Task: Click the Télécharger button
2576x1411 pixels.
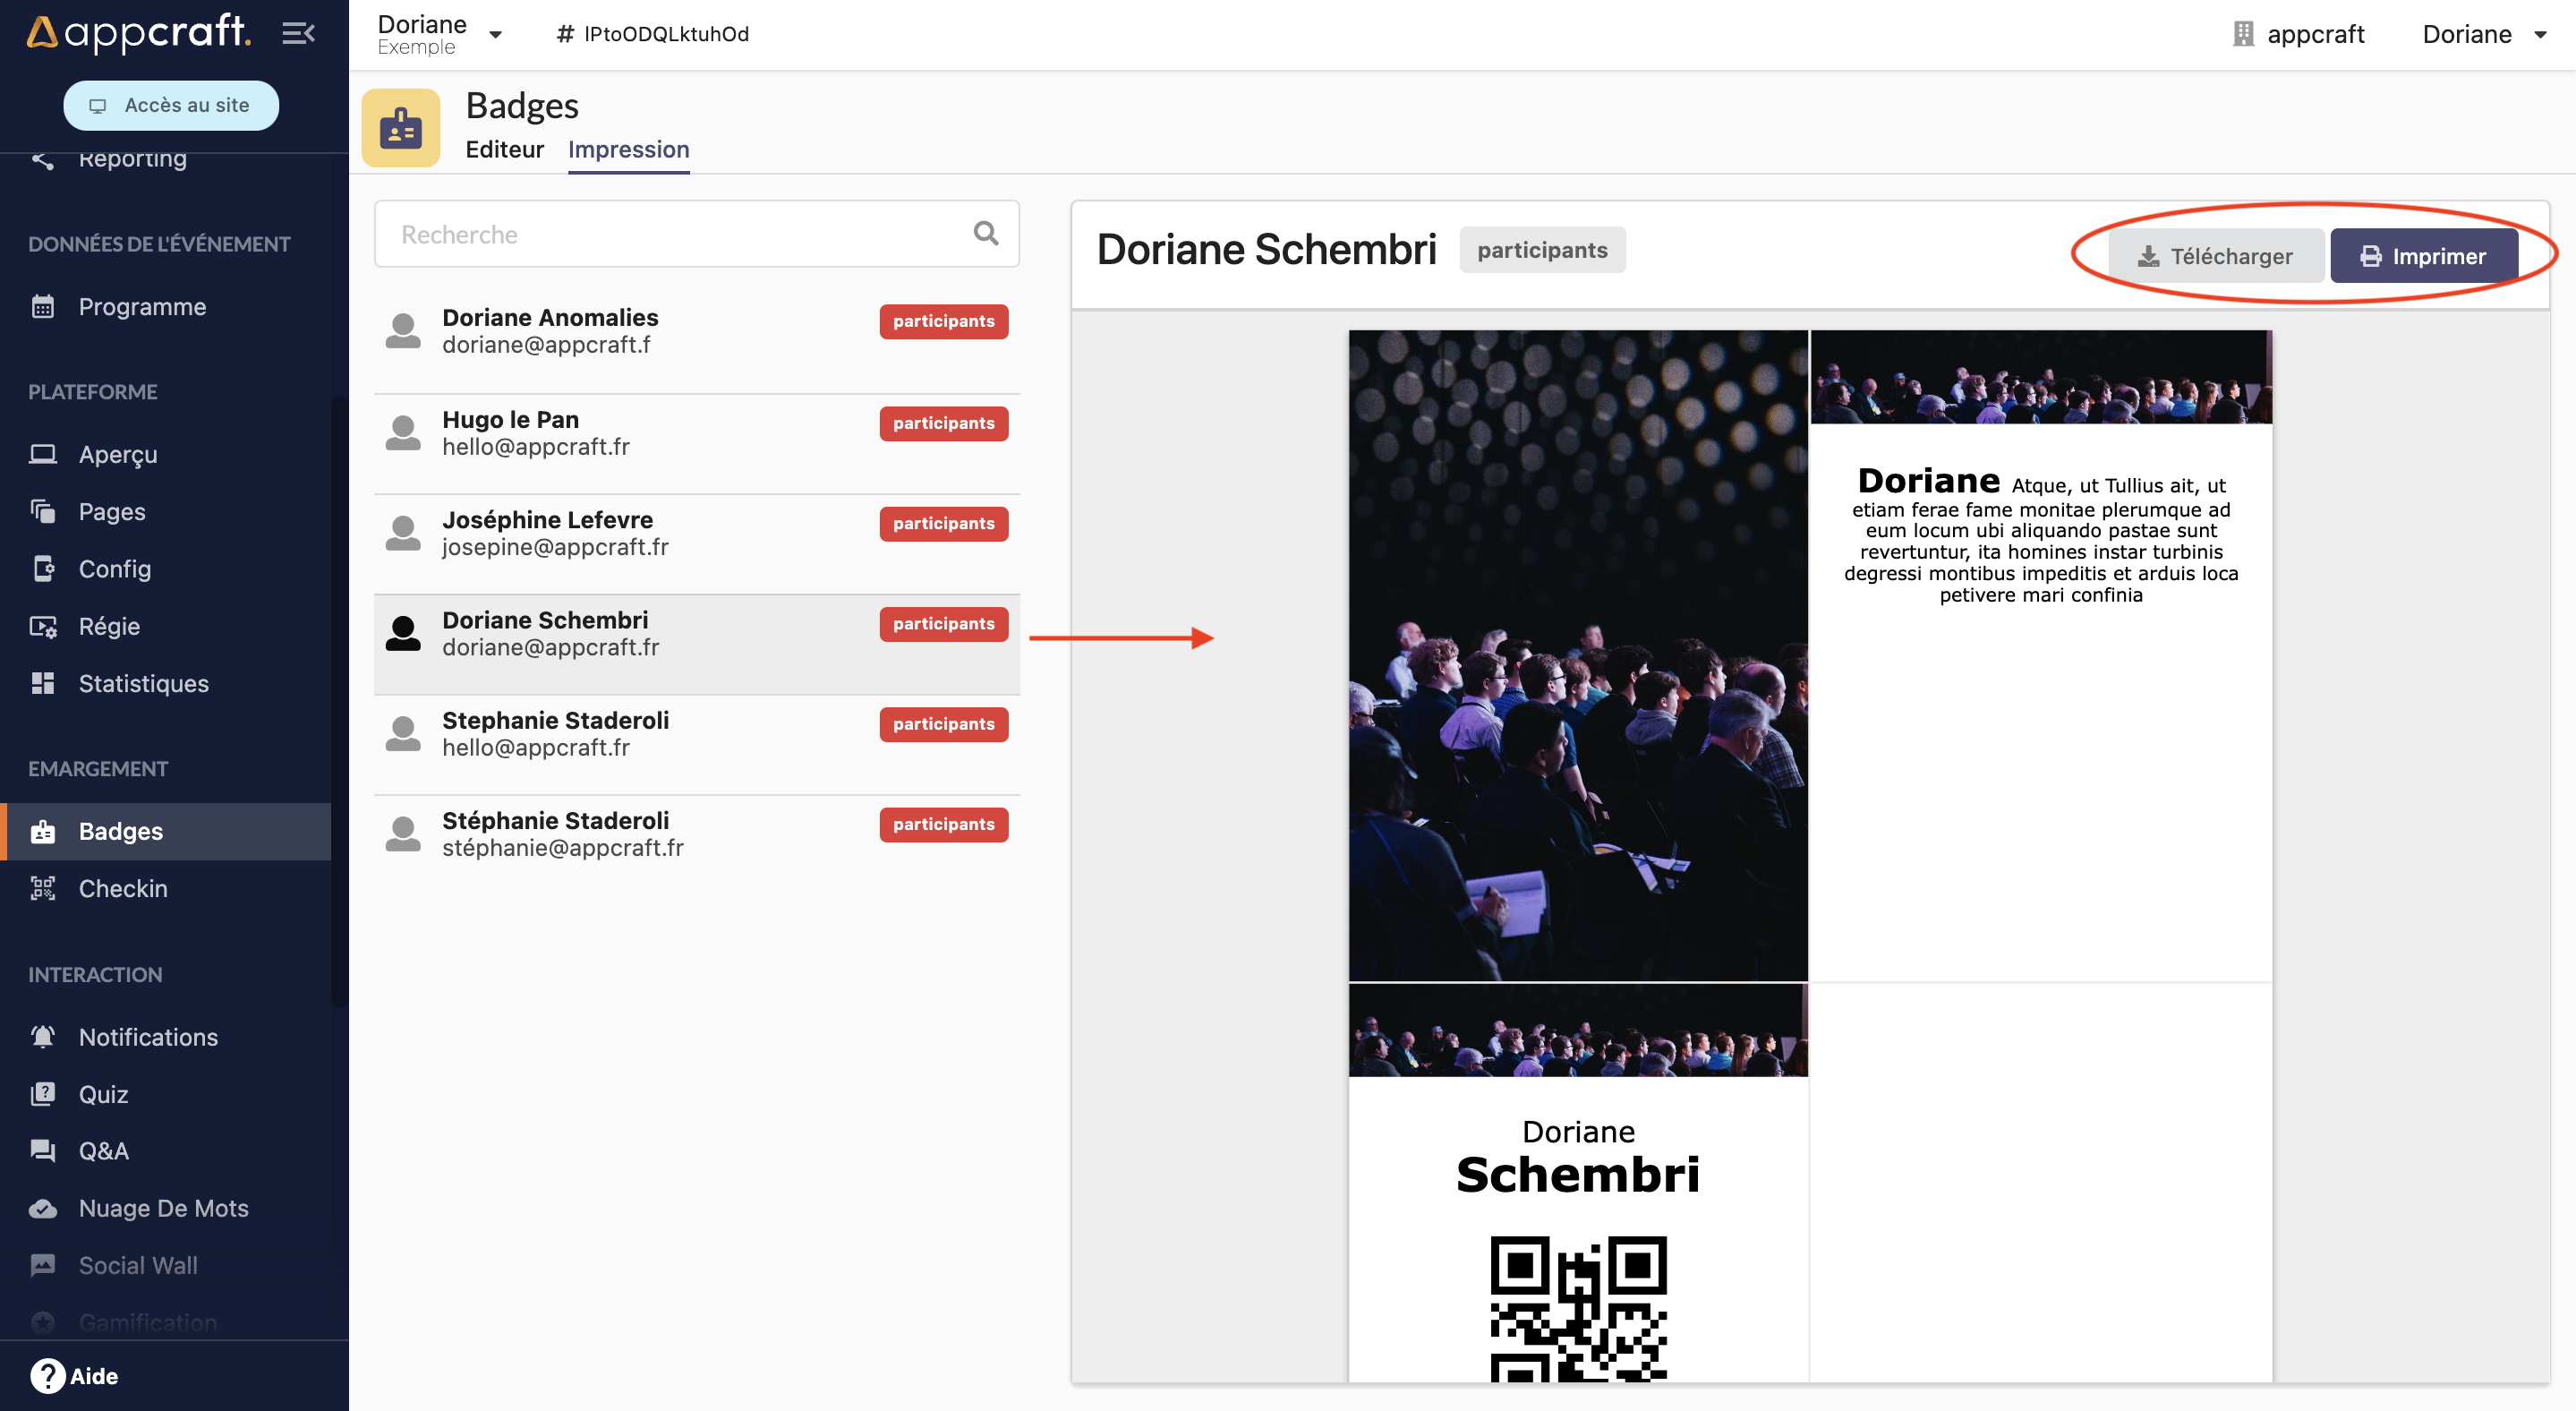Action: [2214, 253]
